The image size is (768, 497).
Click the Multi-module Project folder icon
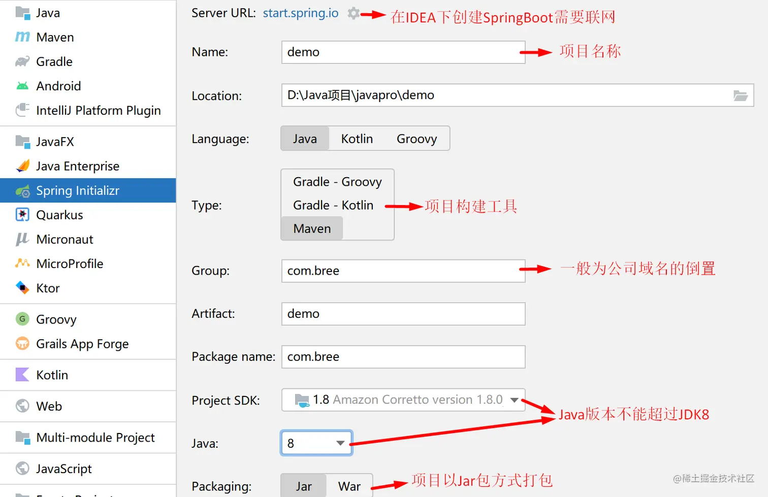22,437
